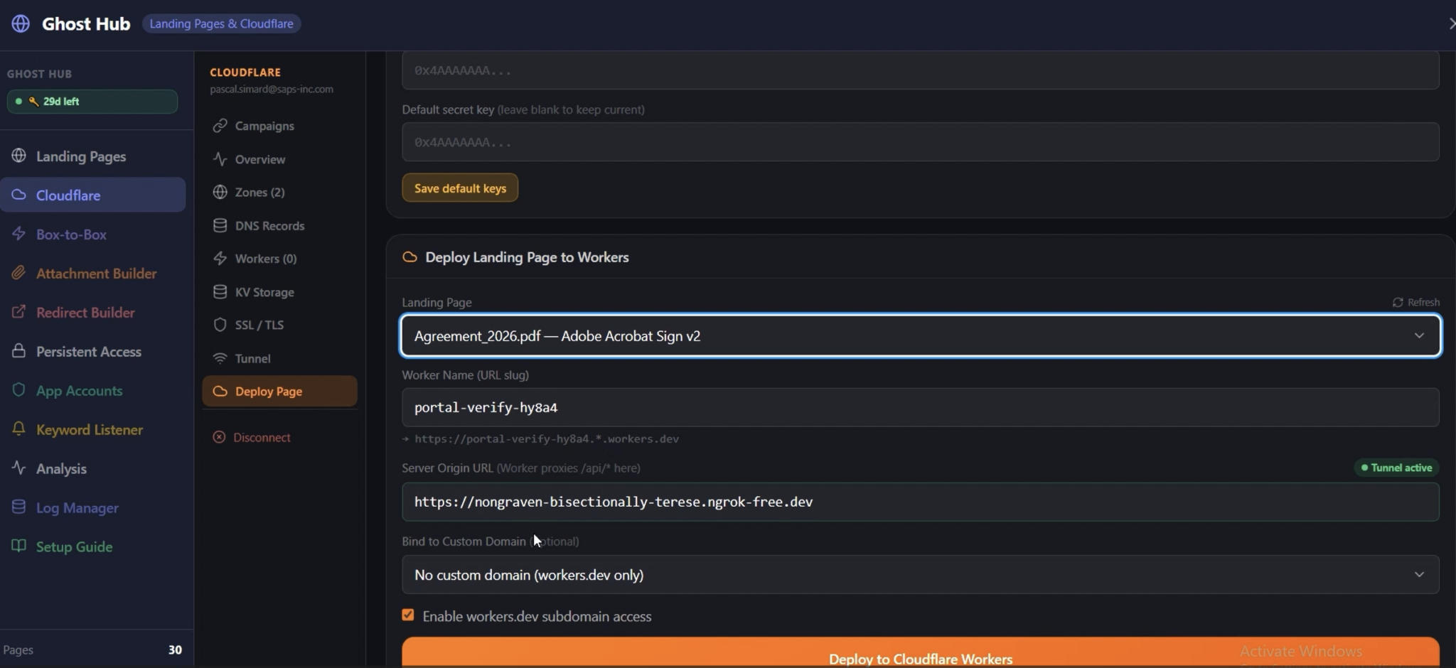Screen dimensions: 1456x668
Task: Click Deploy to Cloudflare Workers button
Action: [921, 654]
